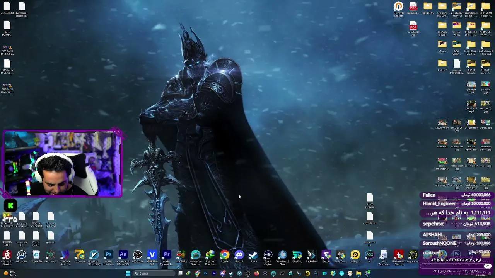Screen dimensions: 495x278
Task: Open the gta snipe .jpg image thumbnail
Action: pyautogui.click(x=486, y=88)
